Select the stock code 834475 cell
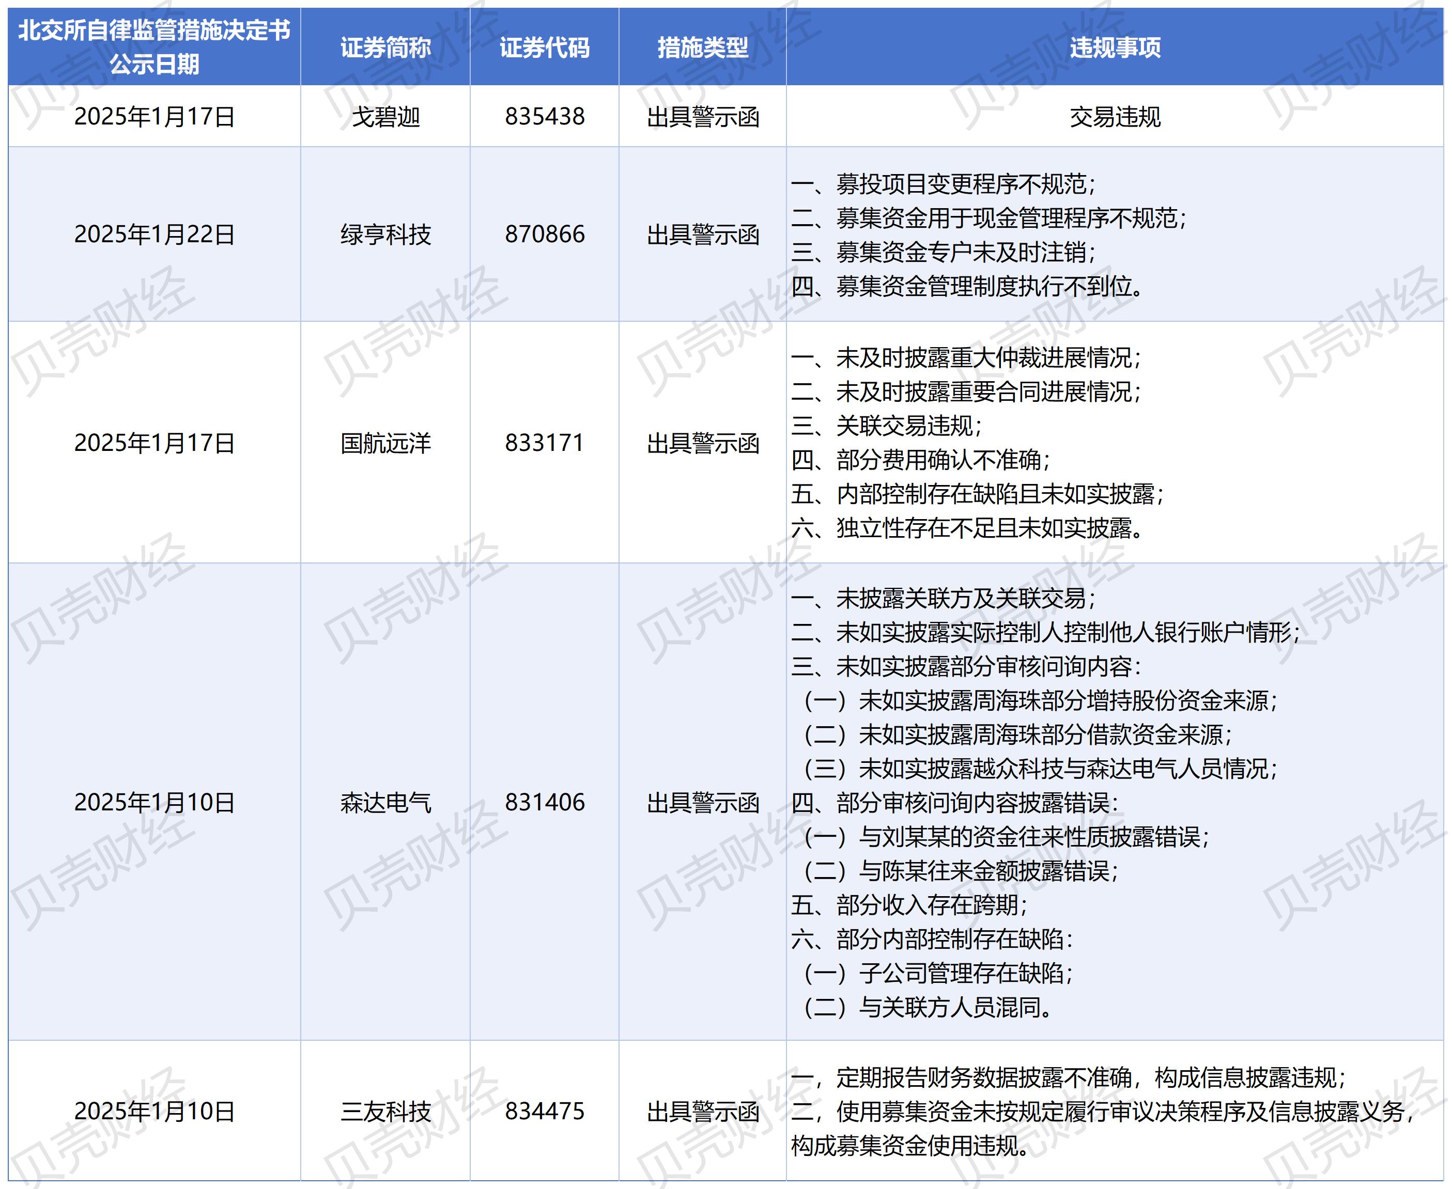1452x1189 pixels. (545, 1111)
